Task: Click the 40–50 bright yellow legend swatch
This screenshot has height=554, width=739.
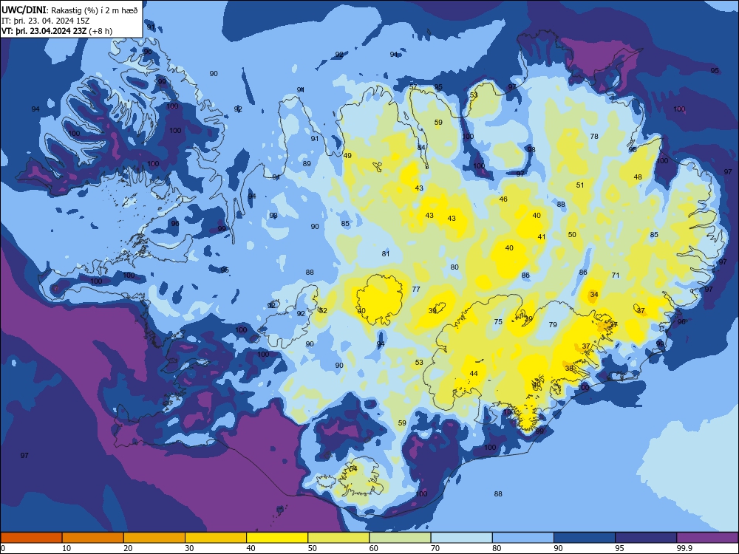Action: point(277,538)
